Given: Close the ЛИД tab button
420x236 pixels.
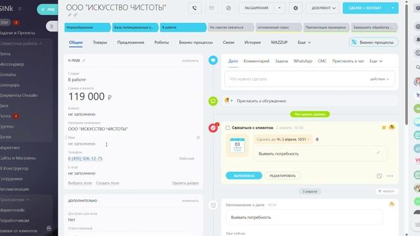Looking at the screenshot, I should point(43,9).
